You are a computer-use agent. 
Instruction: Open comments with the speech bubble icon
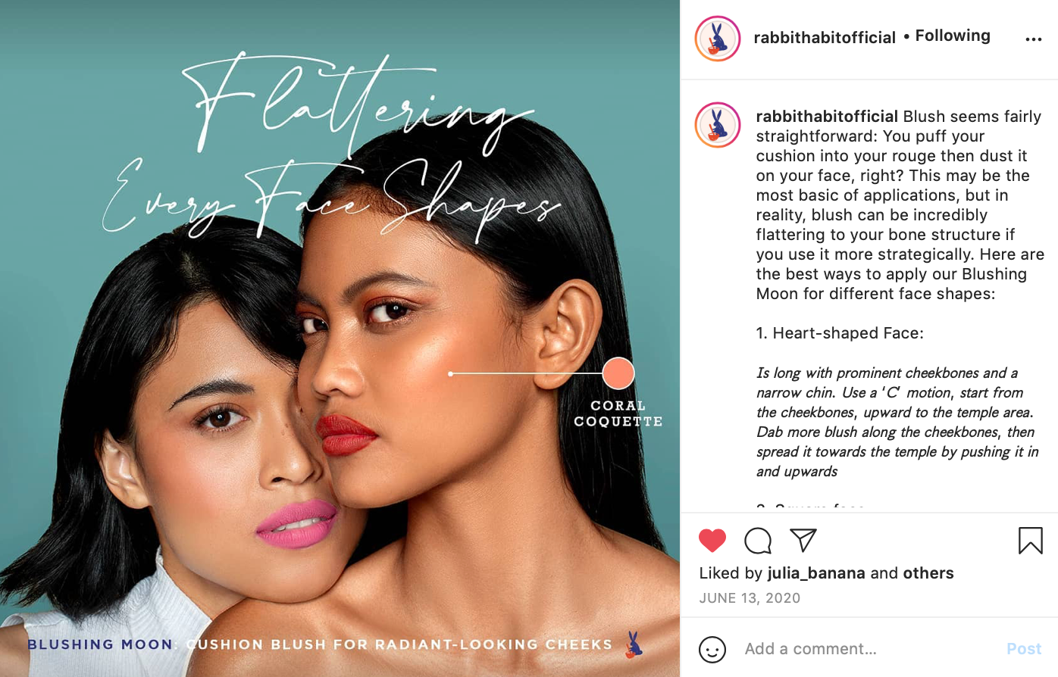pyautogui.click(x=758, y=541)
